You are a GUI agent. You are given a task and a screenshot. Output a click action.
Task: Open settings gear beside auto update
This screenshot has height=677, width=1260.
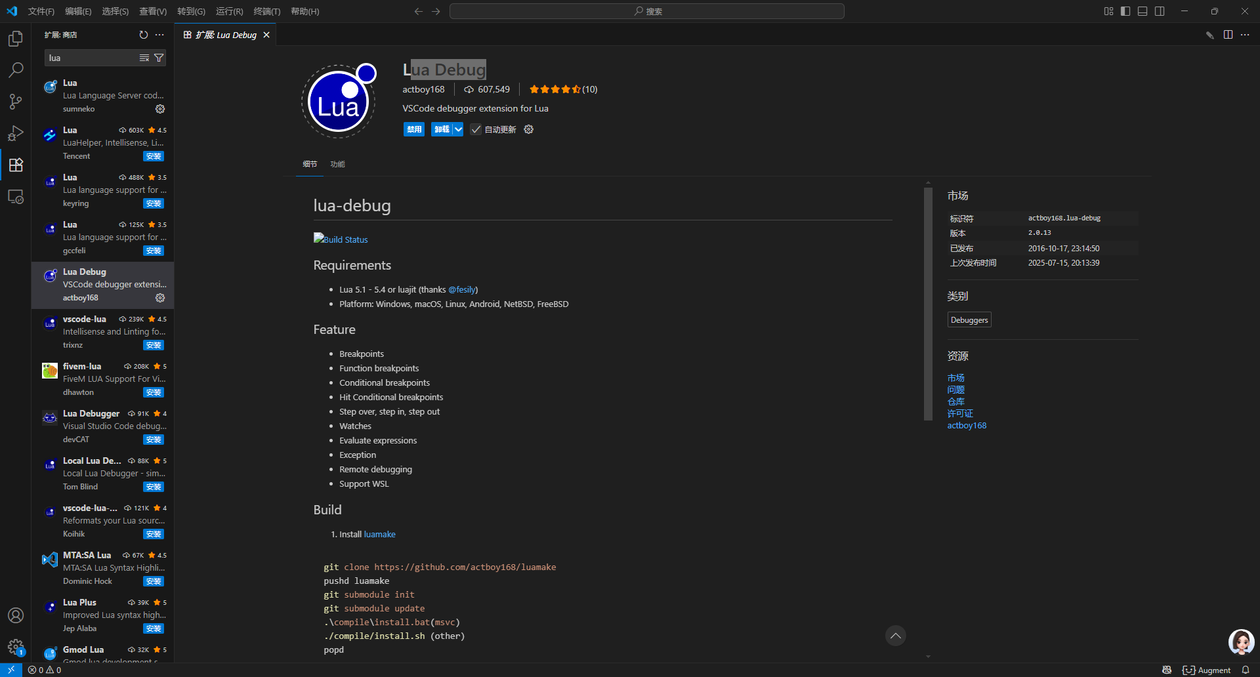tap(529, 129)
